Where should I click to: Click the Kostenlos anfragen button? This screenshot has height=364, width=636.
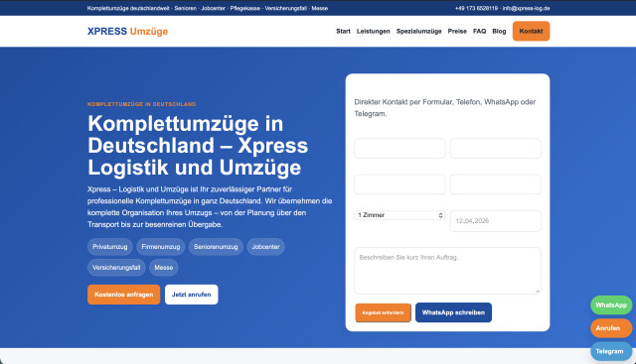(123, 295)
